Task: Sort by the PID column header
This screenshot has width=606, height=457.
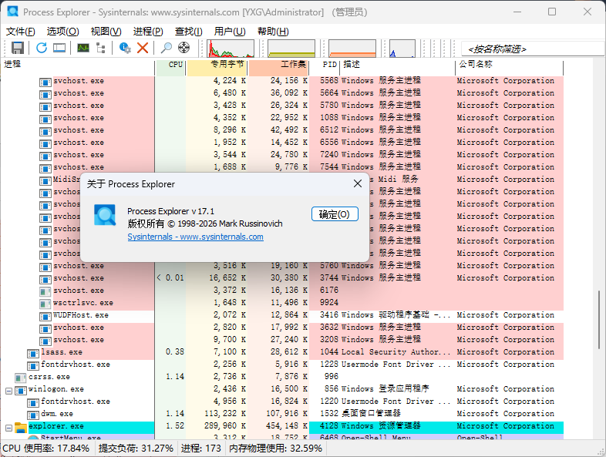Action: 325,68
